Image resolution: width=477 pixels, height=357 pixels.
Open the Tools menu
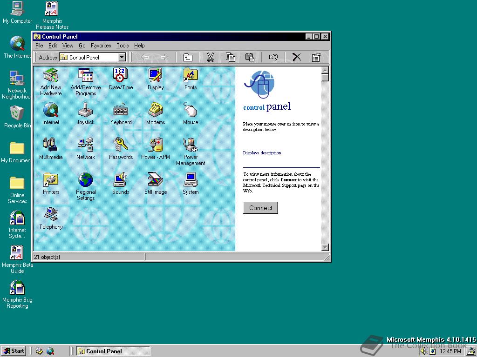pos(123,46)
